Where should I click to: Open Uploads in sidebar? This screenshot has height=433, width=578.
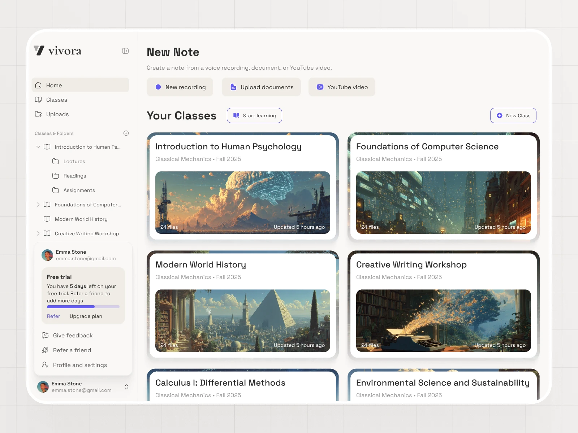coord(80,114)
